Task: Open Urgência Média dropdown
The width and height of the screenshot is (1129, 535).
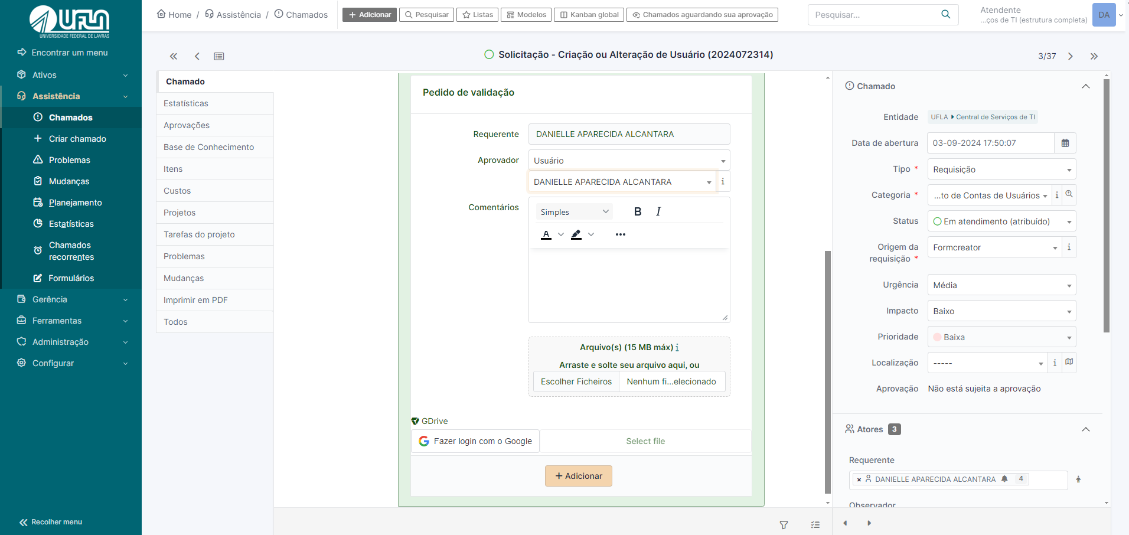Action: [1002, 285]
